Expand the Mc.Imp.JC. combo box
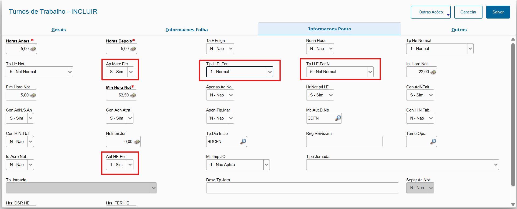The width and height of the screenshot is (517, 209). (266, 165)
